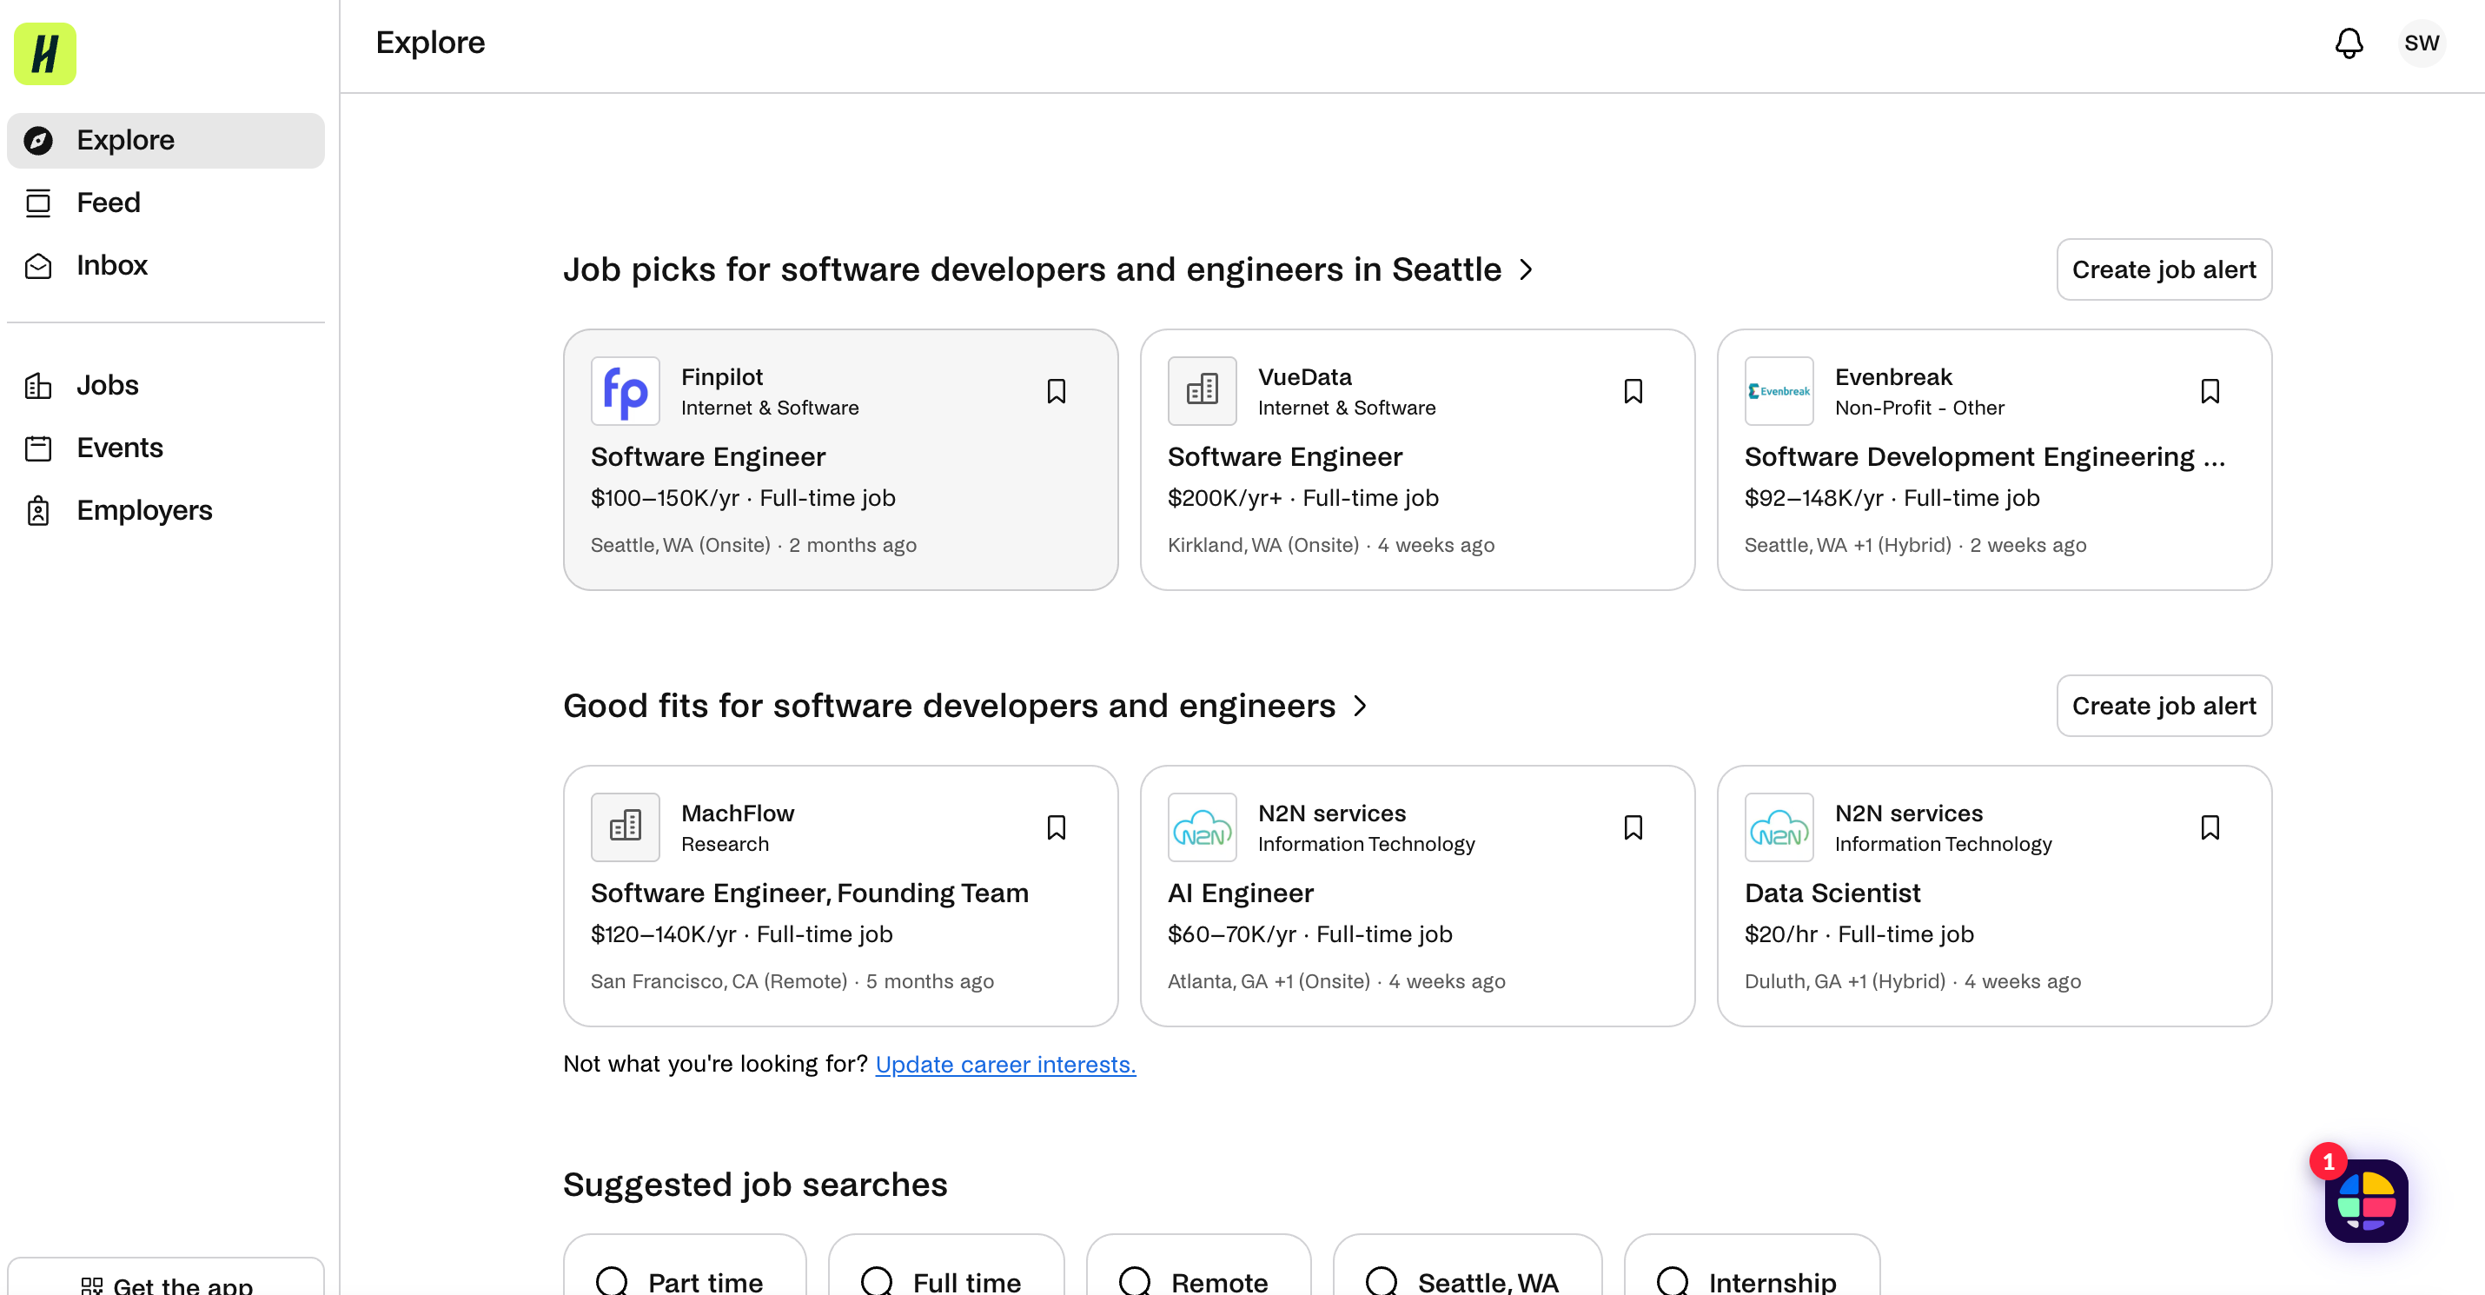
Task: Click Create job alert for Seattle picks
Action: coord(2163,269)
